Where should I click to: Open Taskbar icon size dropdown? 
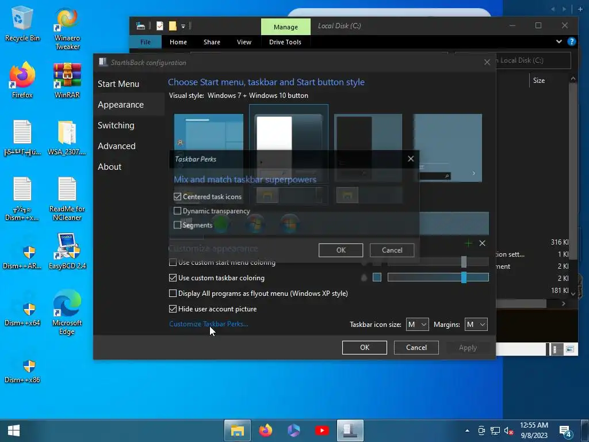(x=418, y=325)
